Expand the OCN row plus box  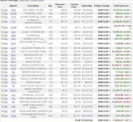[x=2, y=17]
